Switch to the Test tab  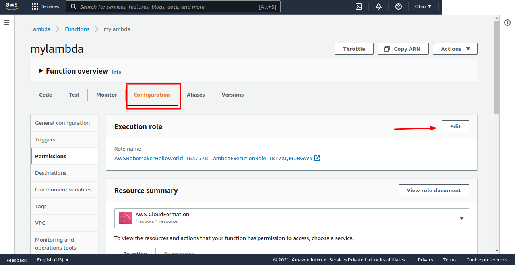(x=74, y=95)
